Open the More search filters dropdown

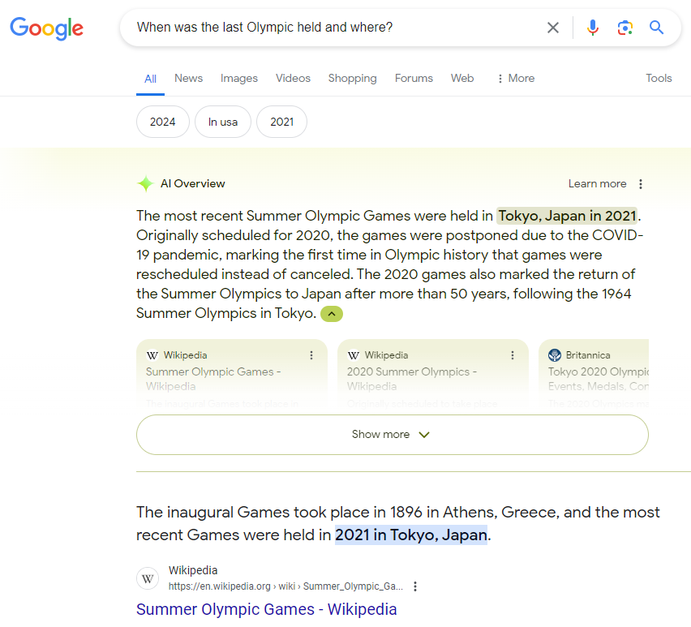point(516,79)
